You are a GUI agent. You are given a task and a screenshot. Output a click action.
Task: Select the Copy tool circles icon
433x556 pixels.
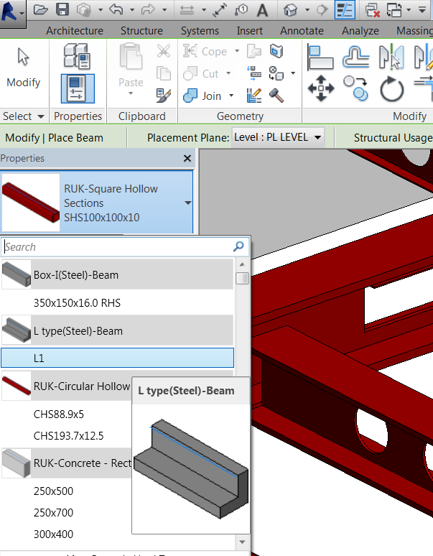tap(355, 88)
